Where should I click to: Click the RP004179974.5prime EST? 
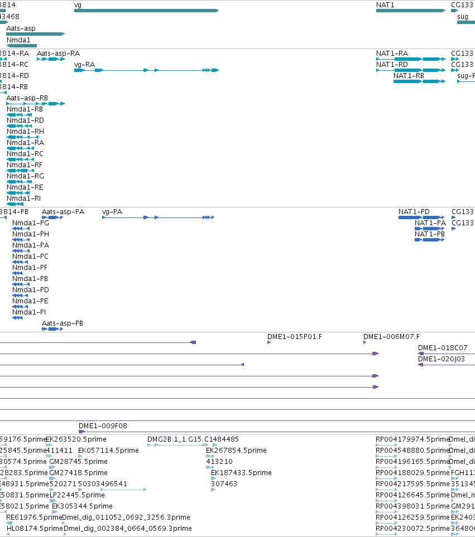387,445
